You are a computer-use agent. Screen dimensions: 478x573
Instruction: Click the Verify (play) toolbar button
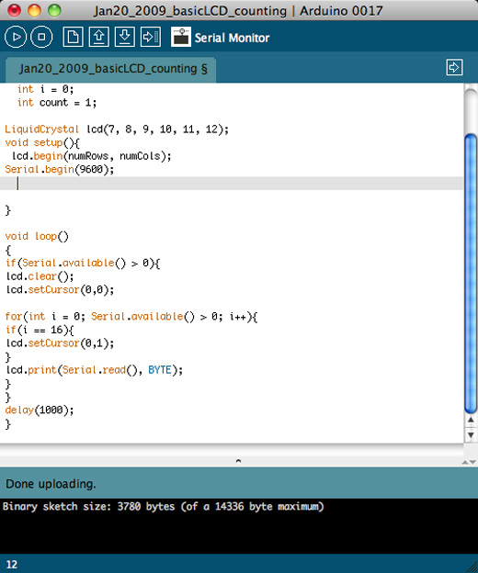[x=16, y=37]
